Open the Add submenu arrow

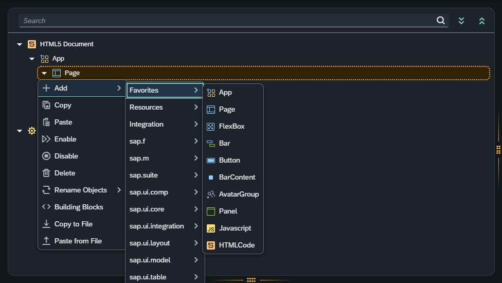click(119, 88)
